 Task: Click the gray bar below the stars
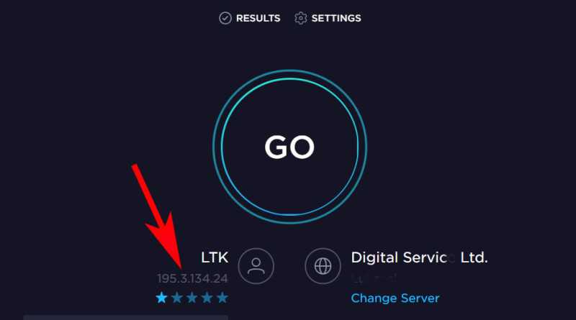(x=125, y=317)
